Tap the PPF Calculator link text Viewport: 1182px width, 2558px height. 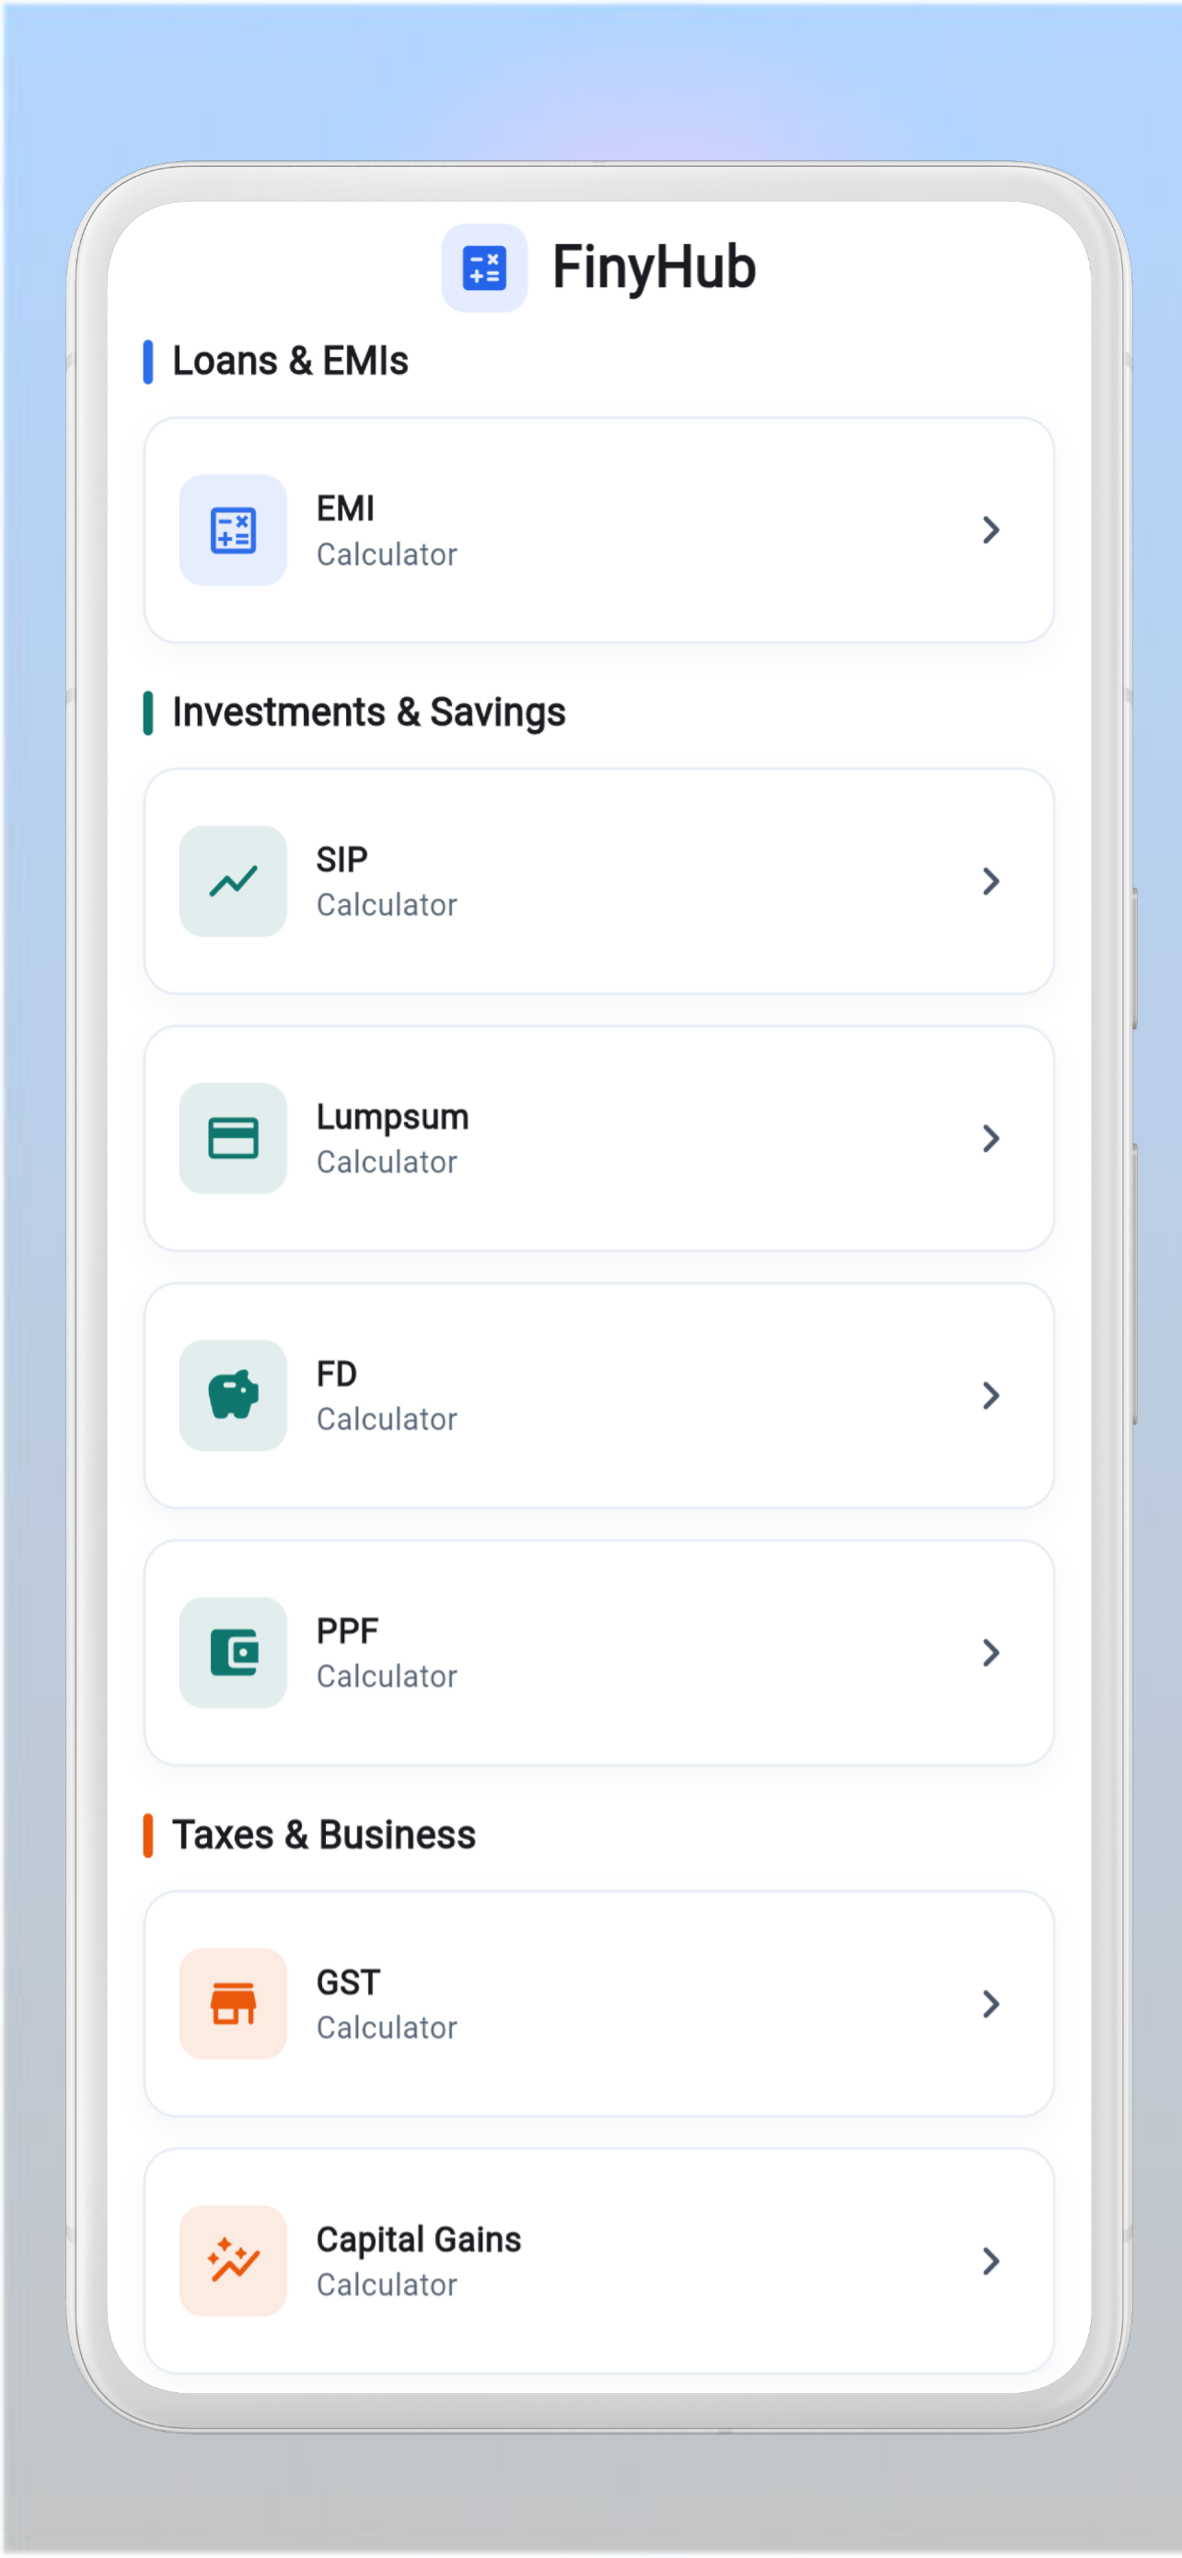[386, 1676]
